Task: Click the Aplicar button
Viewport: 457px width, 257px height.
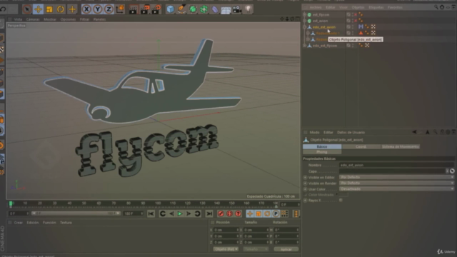Action: point(286,249)
